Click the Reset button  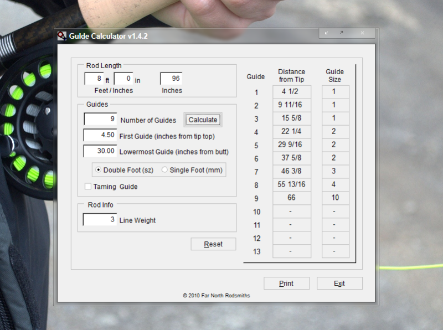click(x=213, y=244)
